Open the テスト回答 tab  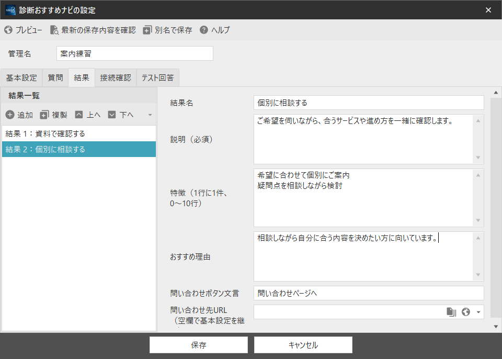pos(158,77)
